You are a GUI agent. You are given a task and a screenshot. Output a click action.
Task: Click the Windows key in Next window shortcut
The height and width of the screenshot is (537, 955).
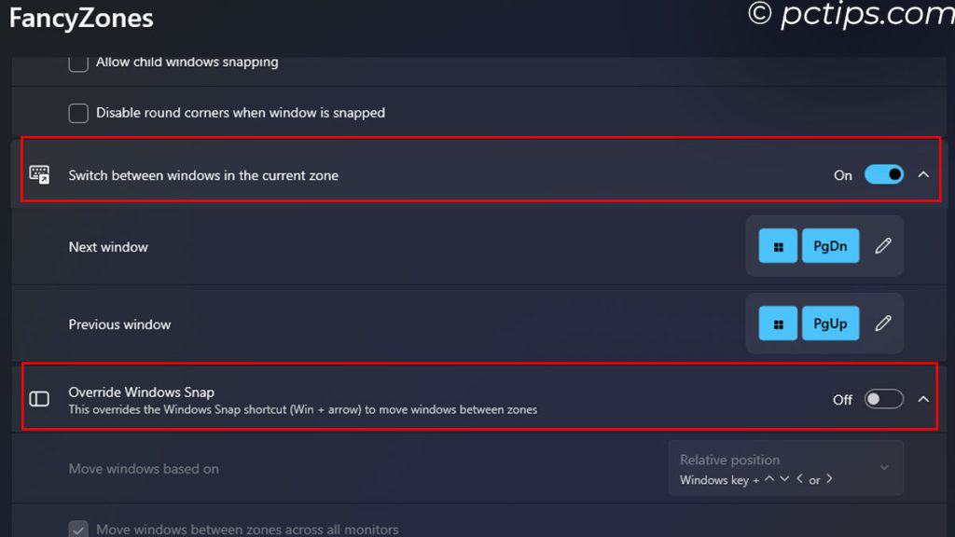[778, 247]
